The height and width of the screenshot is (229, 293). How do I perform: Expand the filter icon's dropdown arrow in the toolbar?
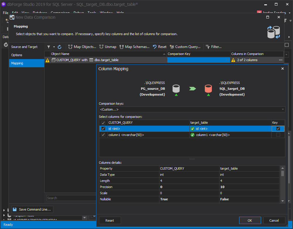point(54,47)
